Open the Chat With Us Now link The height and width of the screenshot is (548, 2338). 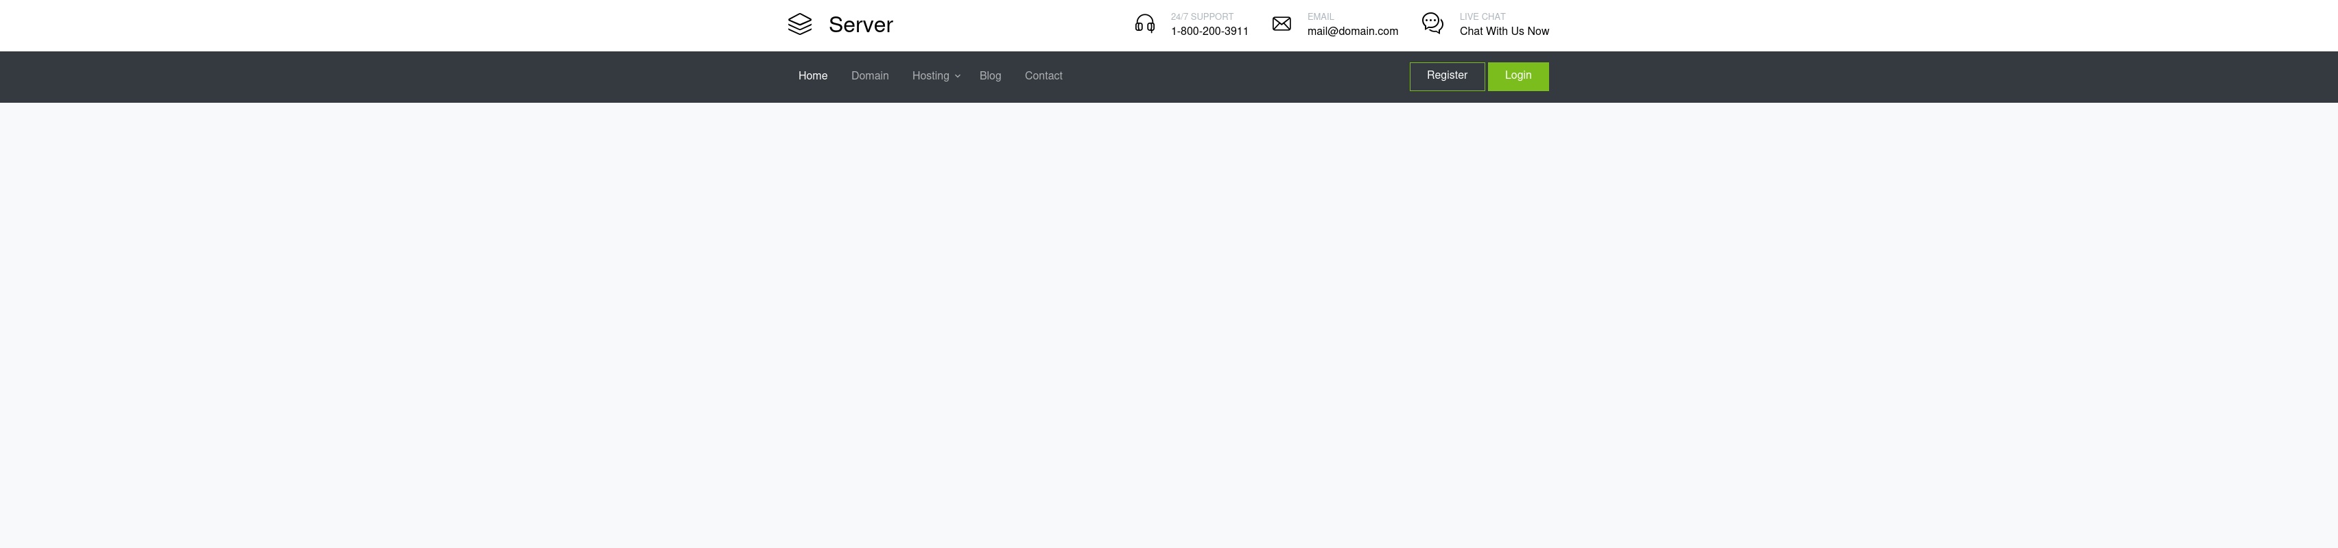pyautogui.click(x=1504, y=32)
